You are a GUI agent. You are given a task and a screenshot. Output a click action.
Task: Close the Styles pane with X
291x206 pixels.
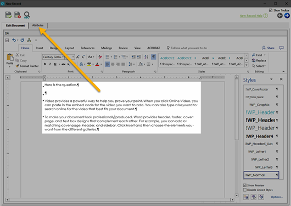pos(281,79)
